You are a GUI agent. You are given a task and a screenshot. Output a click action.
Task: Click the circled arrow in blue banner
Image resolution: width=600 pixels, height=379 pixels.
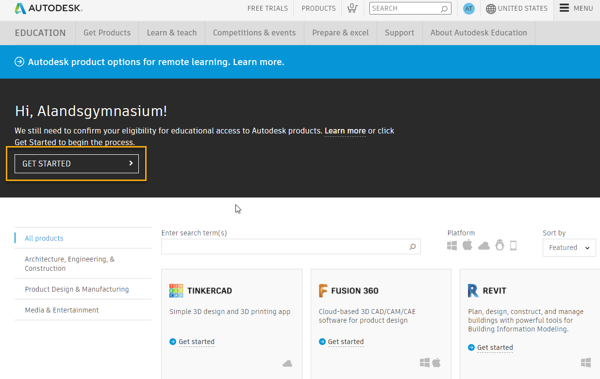click(x=19, y=62)
